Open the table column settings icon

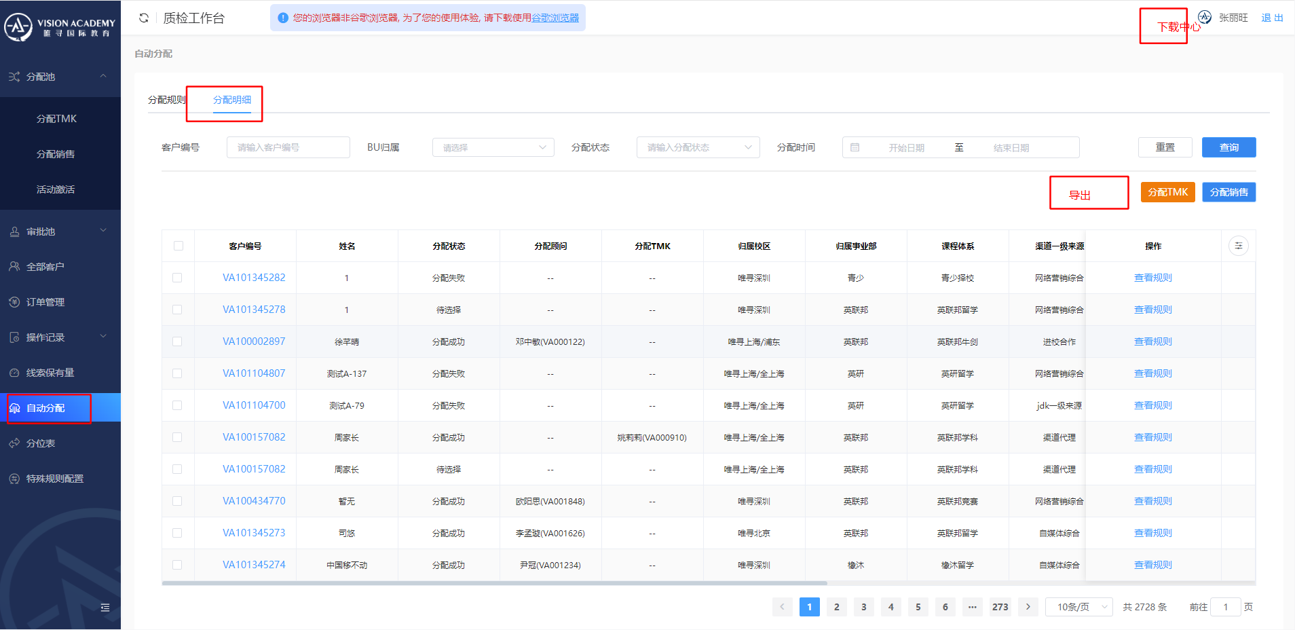click(x=1238, y=246)
